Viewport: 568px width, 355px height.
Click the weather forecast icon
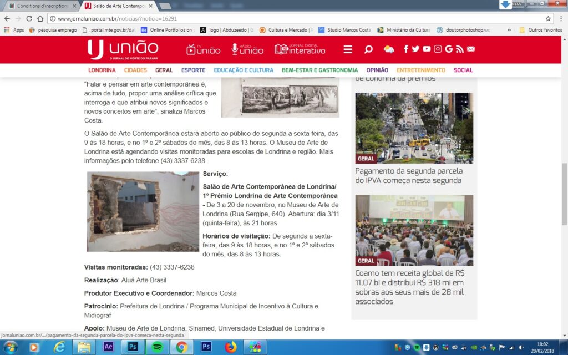tap(389, 49)
